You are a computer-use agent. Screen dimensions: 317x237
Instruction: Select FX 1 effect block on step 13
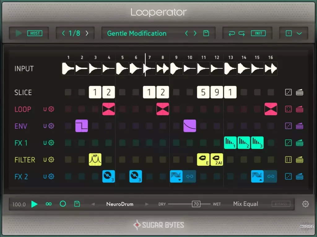tap(230, 143)
